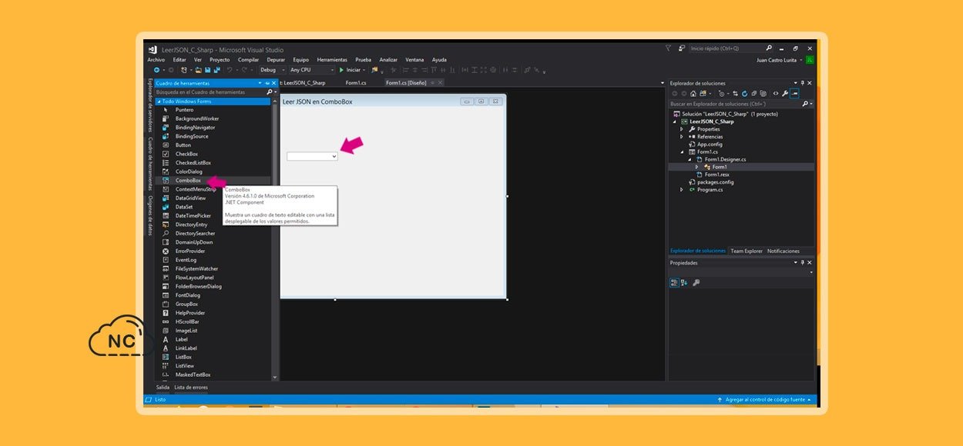The image size is (963, 446).
Task: Choose the EventLog component
Action: pyautogui.click(x=186, y=260)
